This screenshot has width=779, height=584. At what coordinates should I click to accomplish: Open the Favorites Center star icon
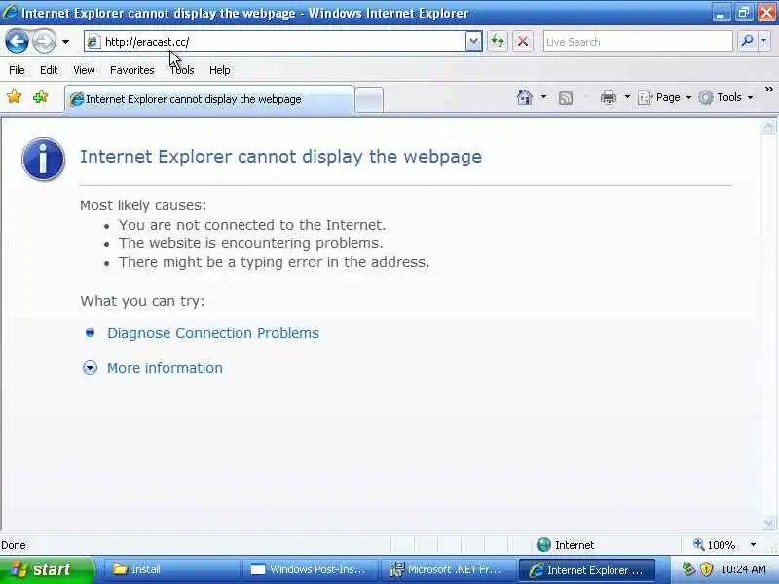pyautogui.click(x=14, y=97)
